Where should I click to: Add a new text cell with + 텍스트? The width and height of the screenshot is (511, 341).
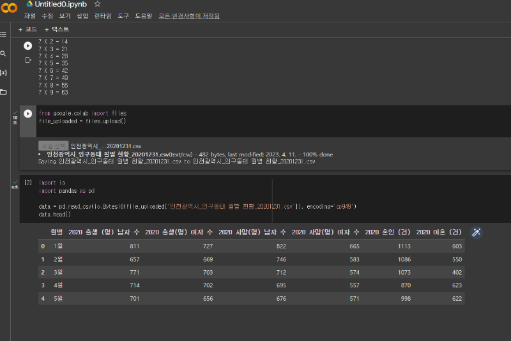click(x=57, y=29)
